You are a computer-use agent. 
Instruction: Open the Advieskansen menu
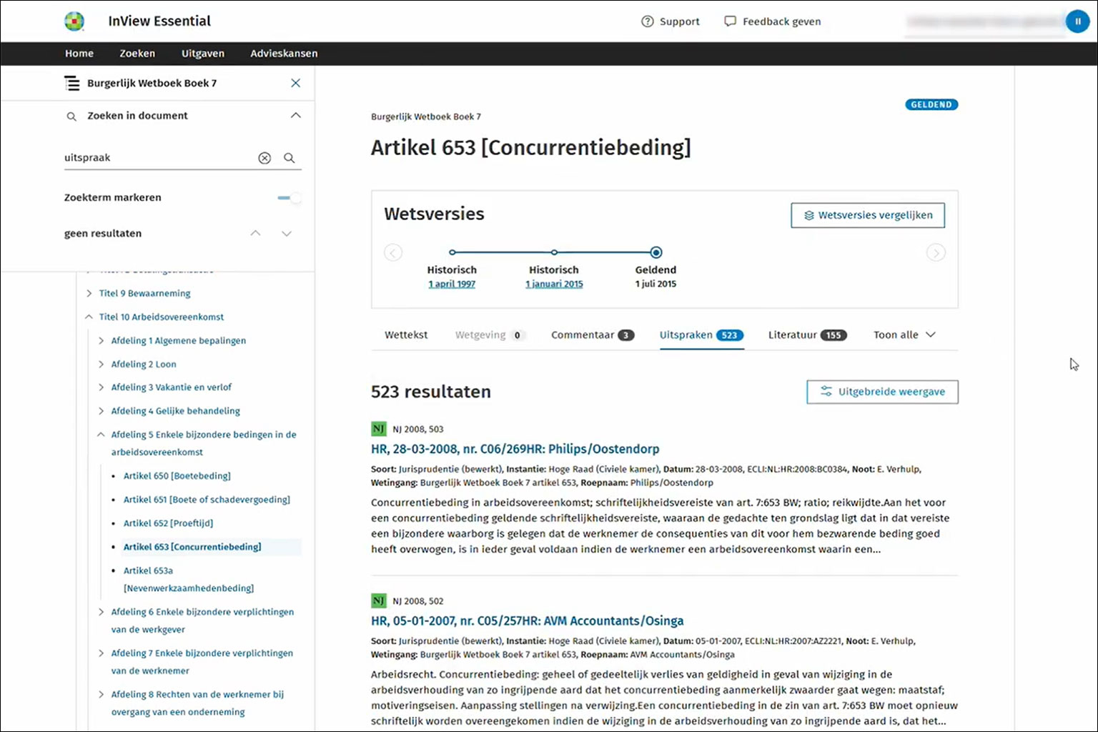284,54
